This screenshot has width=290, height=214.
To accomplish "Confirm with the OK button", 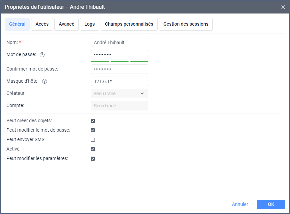I will pos(271,205).
